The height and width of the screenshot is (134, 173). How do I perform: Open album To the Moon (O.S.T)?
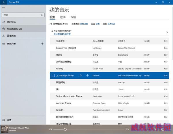[x=126, y=96]
